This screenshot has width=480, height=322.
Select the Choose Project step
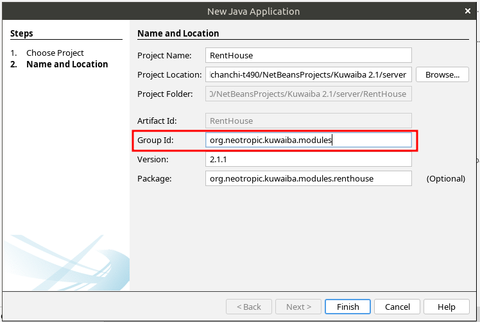pos(55,53)
